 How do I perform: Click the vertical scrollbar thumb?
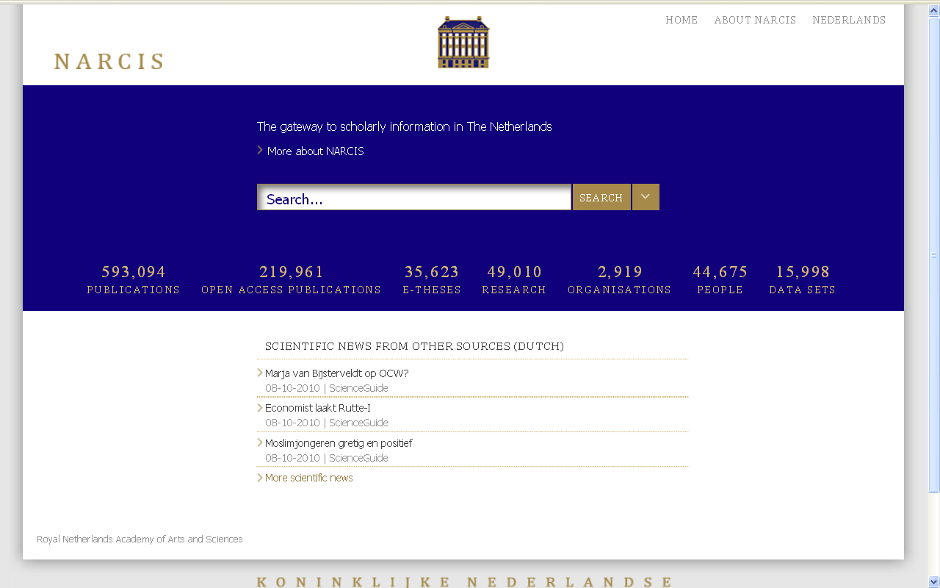(934, 255)
